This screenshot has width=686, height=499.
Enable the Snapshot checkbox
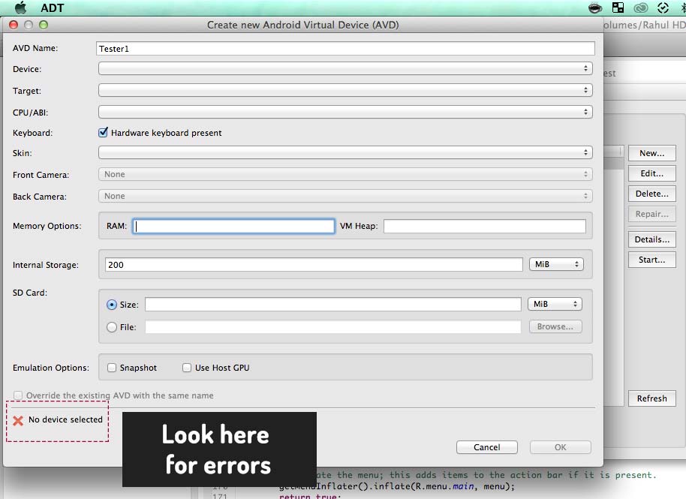112,368
